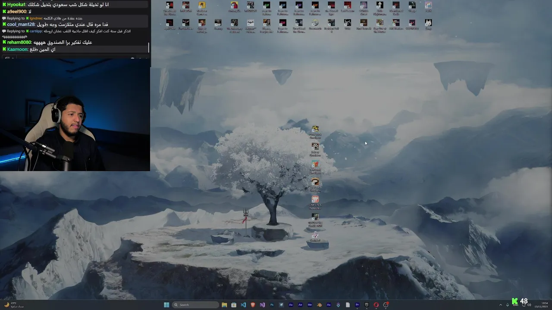Select the VALORANT desktop icon

point(412,25)
